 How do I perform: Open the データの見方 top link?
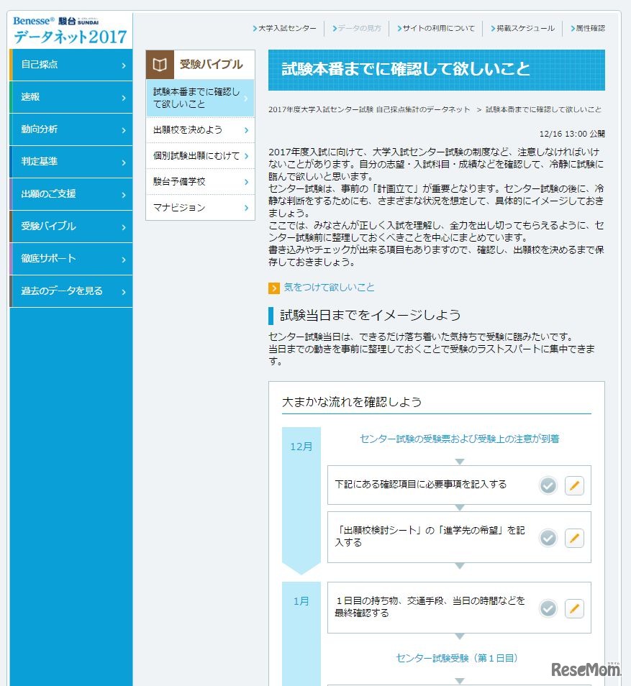(356, 29)
